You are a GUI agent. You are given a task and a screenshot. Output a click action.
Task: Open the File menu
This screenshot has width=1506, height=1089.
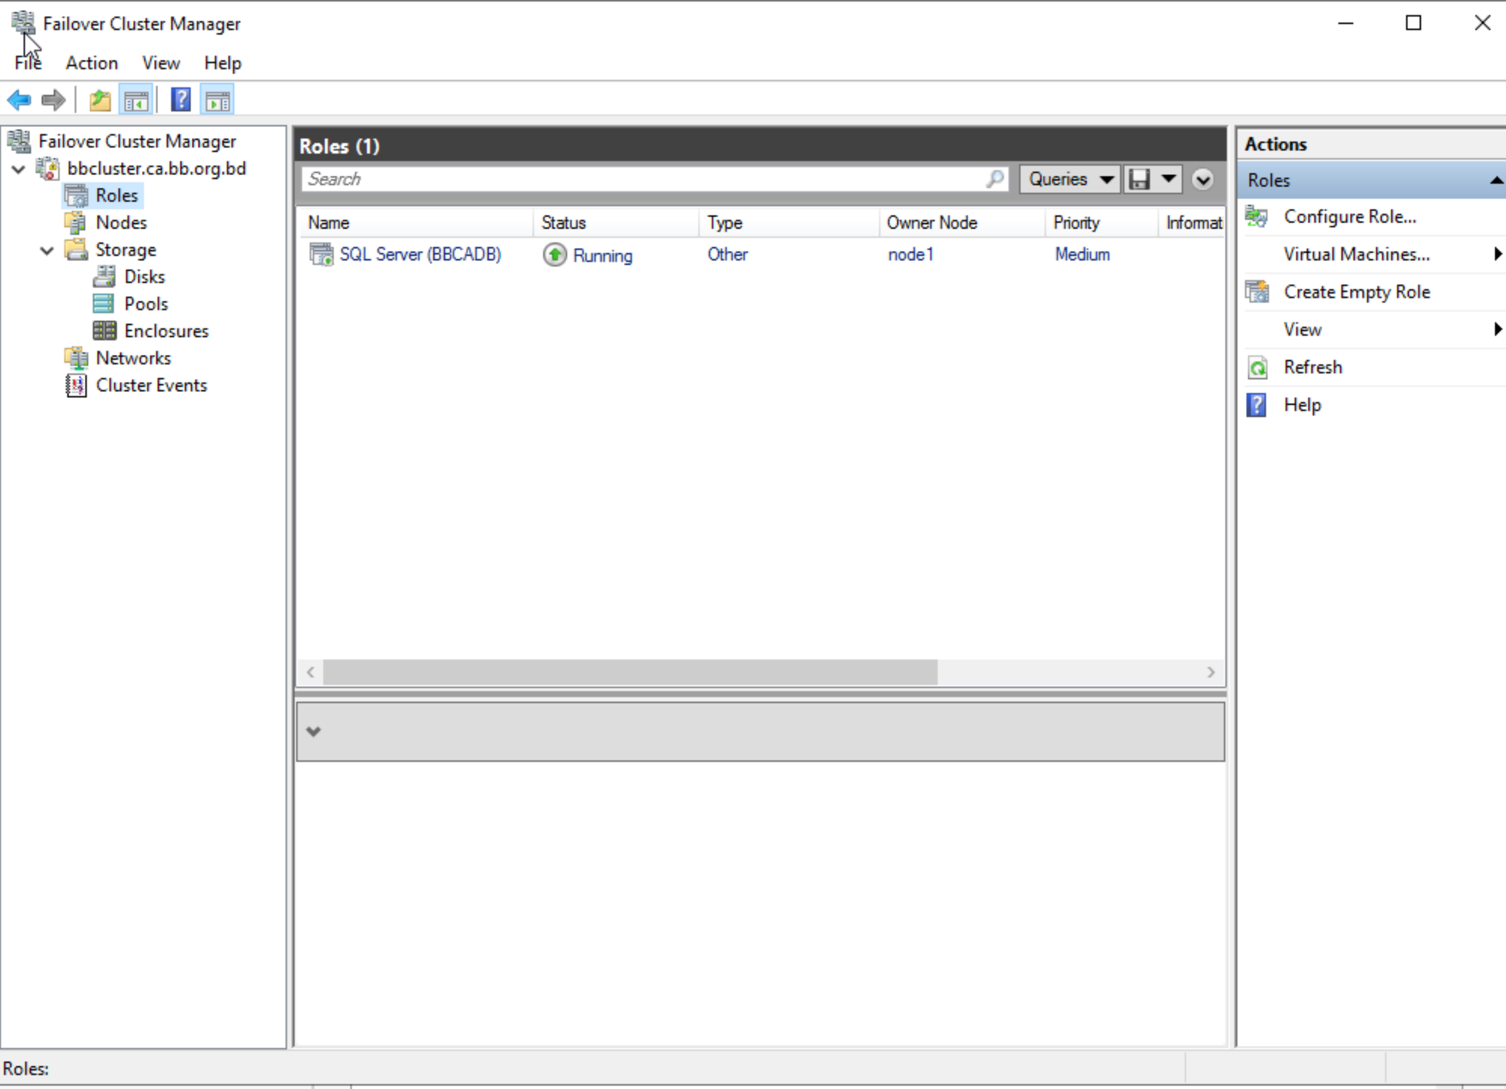(x=28, y=63)
